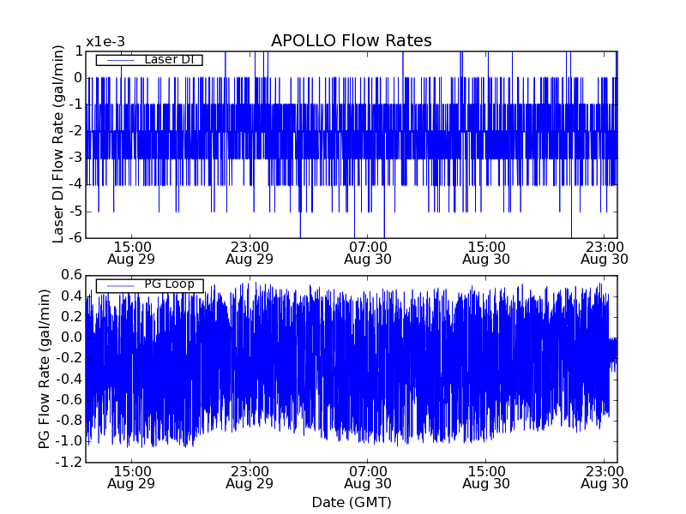Viewport: 686px width, 514px height.
Task: Click 'Laser DI Flow Rate (gal/min)' axis label
Action: (58, 144)
